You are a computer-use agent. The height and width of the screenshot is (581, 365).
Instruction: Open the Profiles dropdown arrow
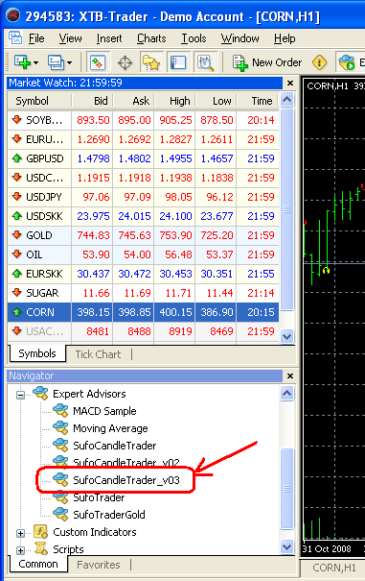click(x=70, y=62)
